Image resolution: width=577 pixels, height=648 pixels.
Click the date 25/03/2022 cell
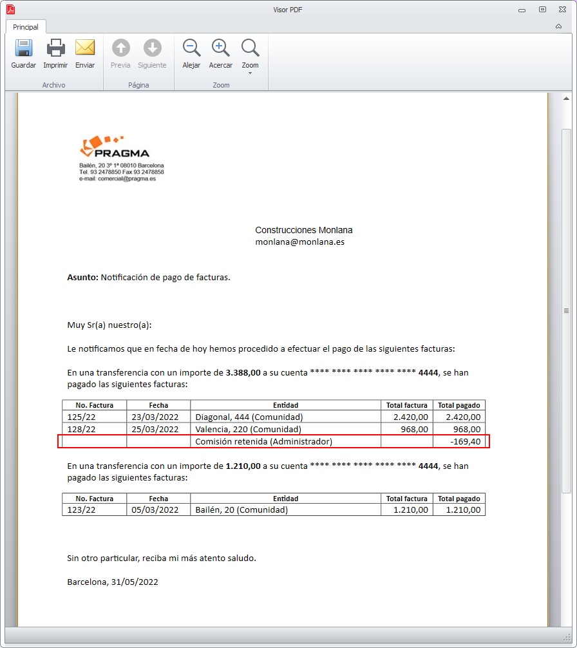click(158, 429)
